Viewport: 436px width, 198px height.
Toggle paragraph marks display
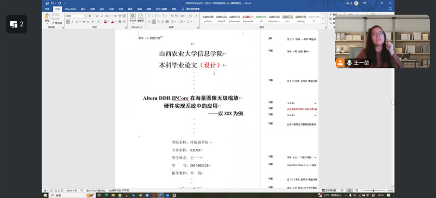coord(196,16)
